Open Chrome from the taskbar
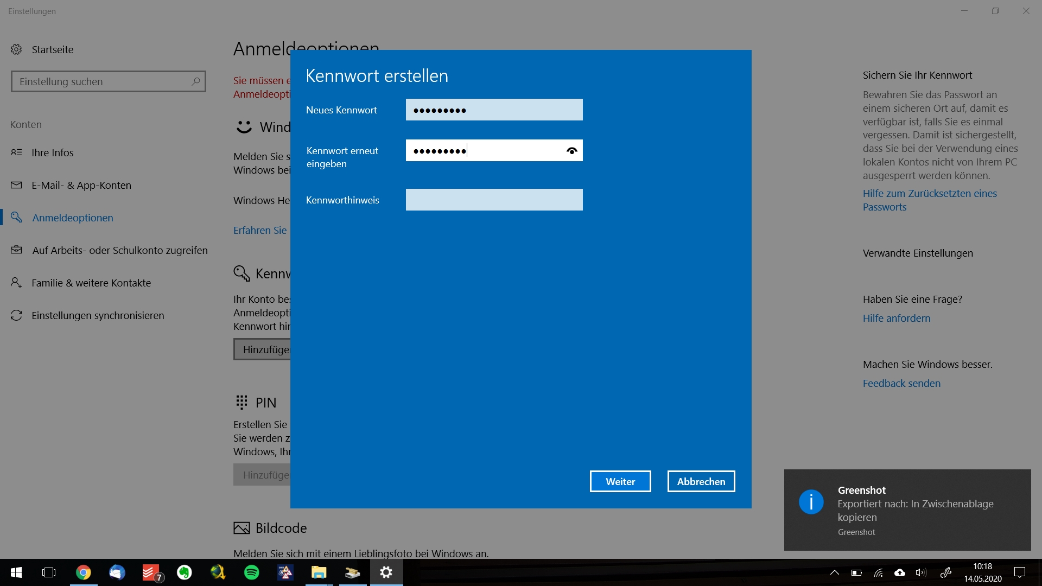This screenshot has height=586, width=1042. coord(83,572)
